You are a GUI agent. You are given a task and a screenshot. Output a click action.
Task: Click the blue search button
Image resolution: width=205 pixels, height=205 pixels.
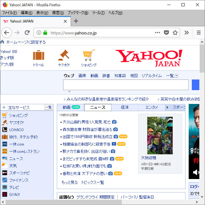coord(196,85)
